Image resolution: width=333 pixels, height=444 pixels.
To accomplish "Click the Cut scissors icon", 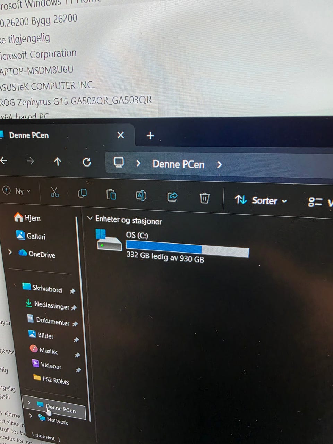I will click(54, 192).
